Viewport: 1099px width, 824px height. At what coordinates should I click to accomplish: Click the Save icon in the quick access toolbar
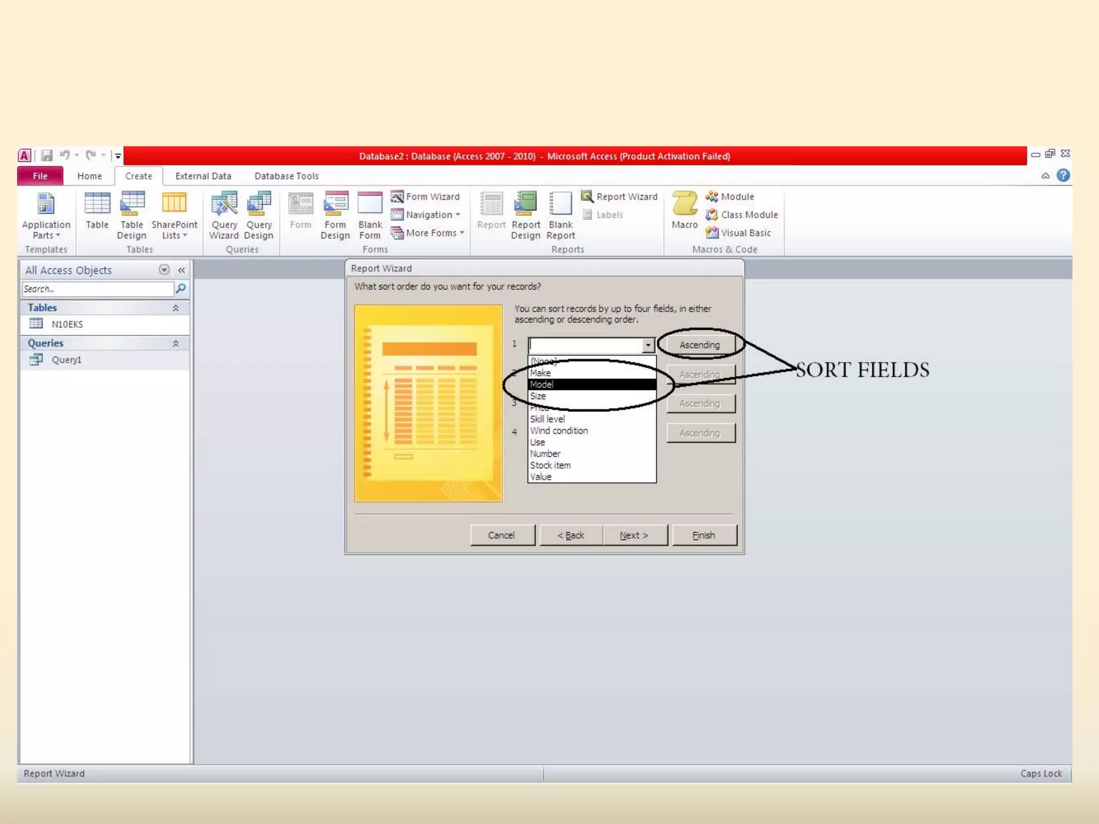(47, 156)
